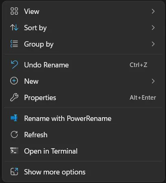Screen dimensions: 166x183
Task: Click the circular Refresh arrow icon
Action: pos(14,134)
